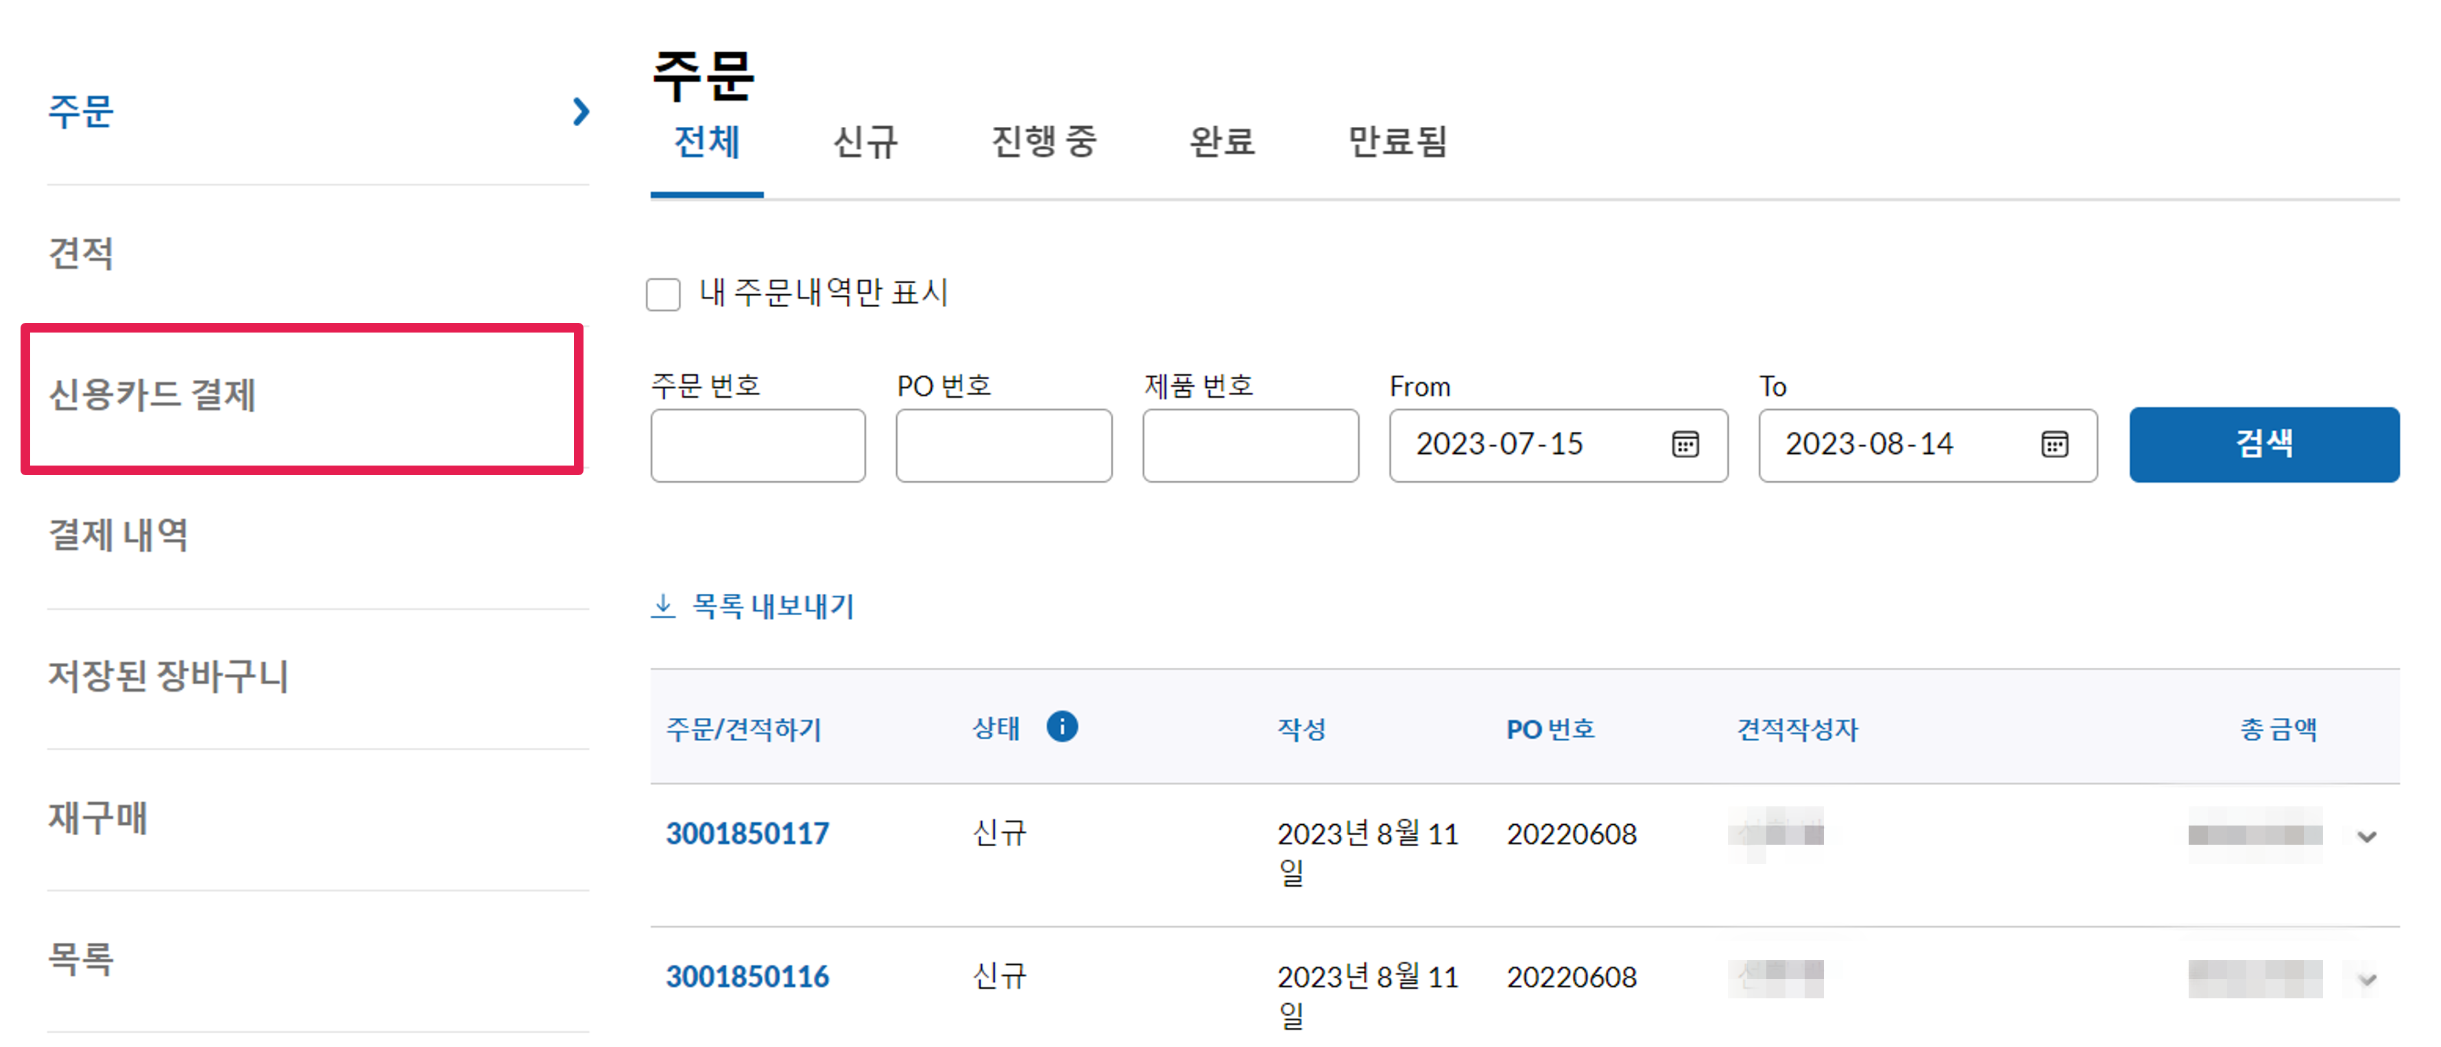Go to 결제 내역 in the sidebar
This screenshot has width=2441, height=1047.
[x=119, y=535]
